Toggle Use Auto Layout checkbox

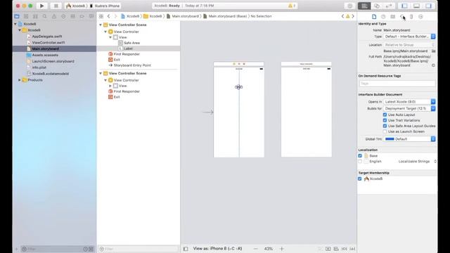[385, 115]
